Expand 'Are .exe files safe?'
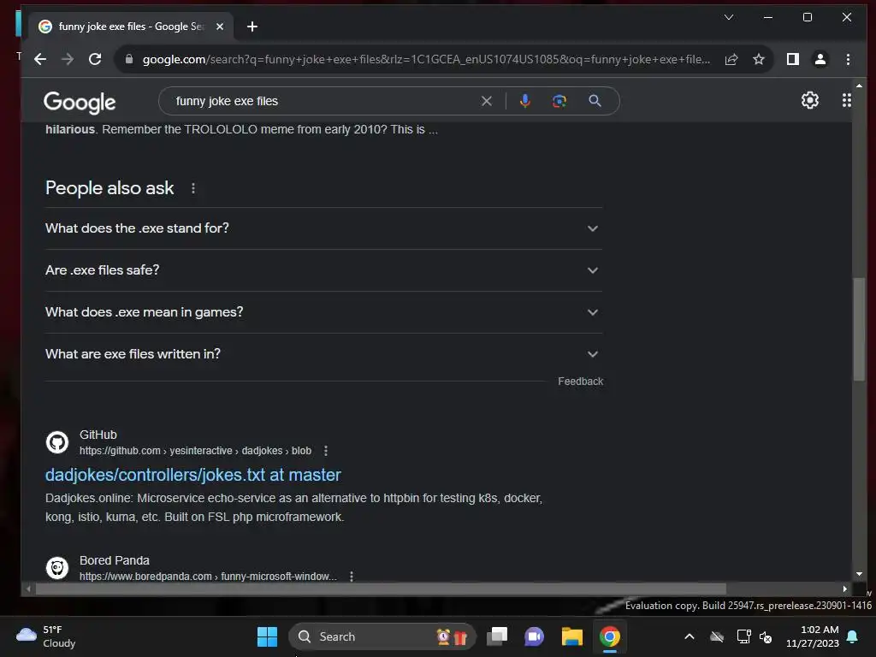 click(323, 270)
